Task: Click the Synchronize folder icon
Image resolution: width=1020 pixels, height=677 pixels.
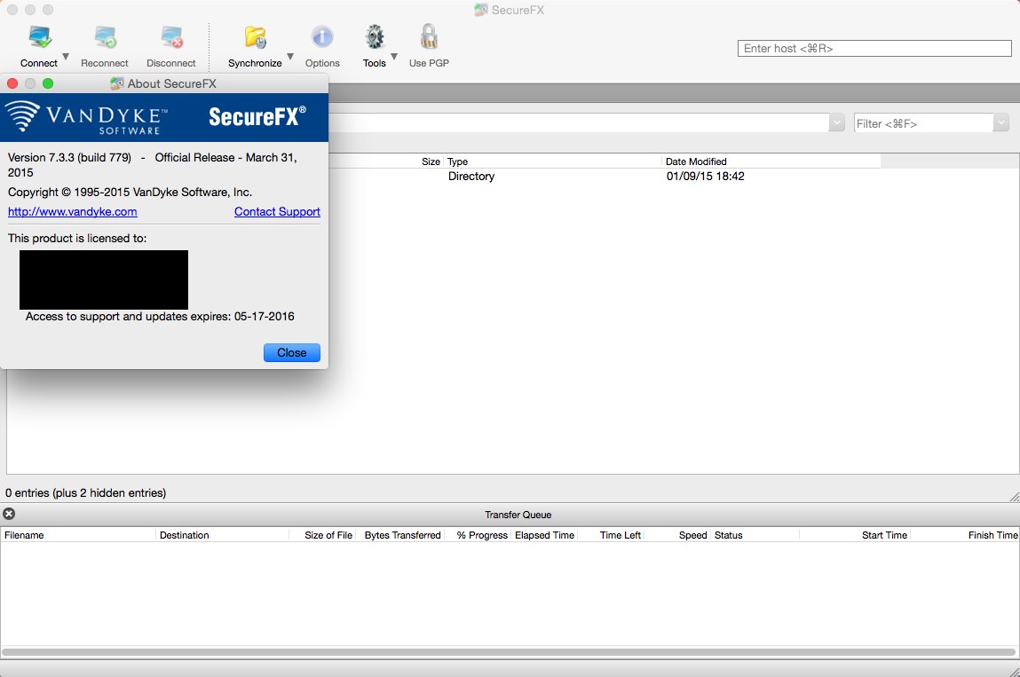Action: point(255,38)
